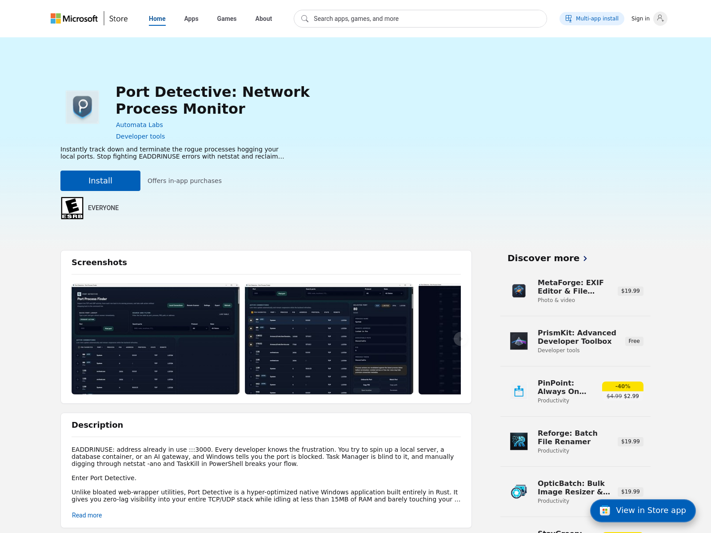Expand description with Read more
This screenshot has width=711, height=533.
87,515
